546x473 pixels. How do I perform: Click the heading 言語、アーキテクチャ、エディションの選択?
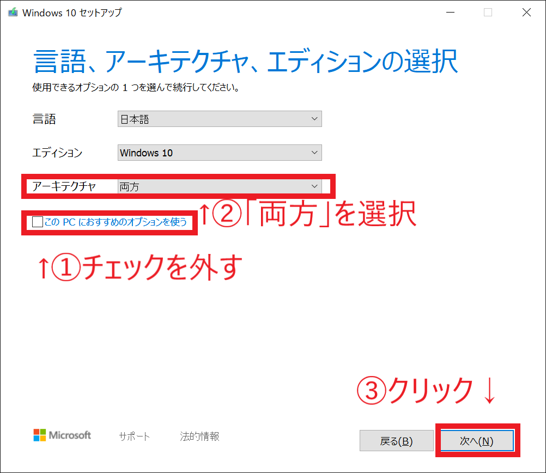[x=246, y=62]
